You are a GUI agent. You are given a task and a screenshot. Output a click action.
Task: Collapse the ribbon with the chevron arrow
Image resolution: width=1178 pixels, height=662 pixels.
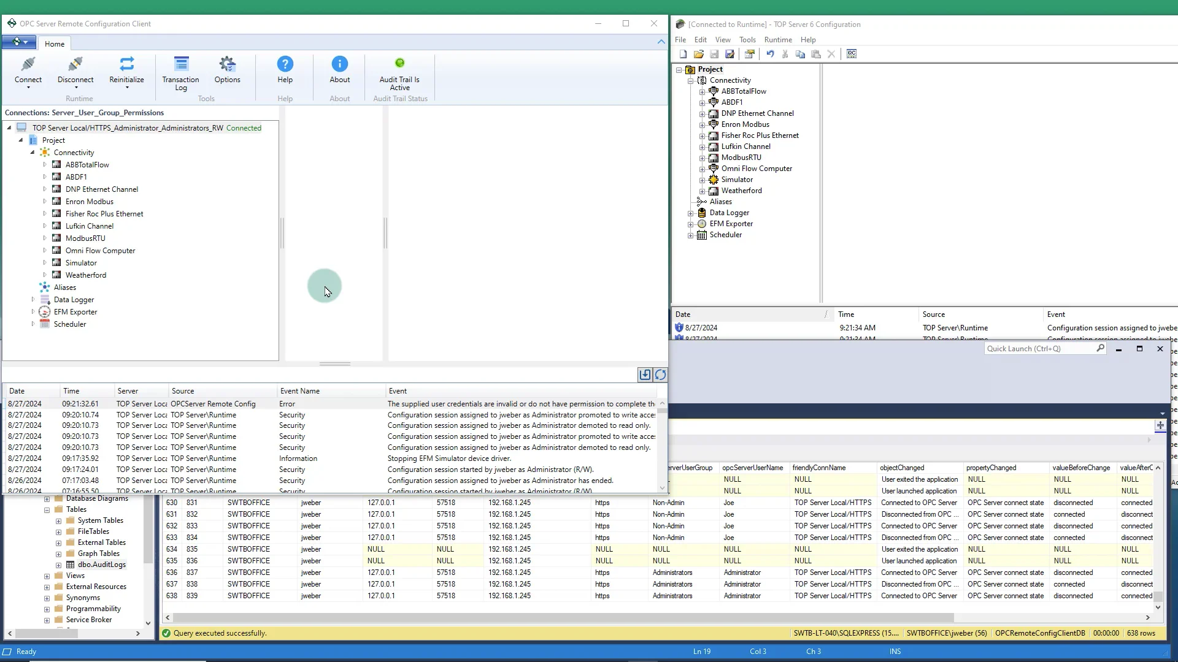pyautogui.click(x=661, y=42)
